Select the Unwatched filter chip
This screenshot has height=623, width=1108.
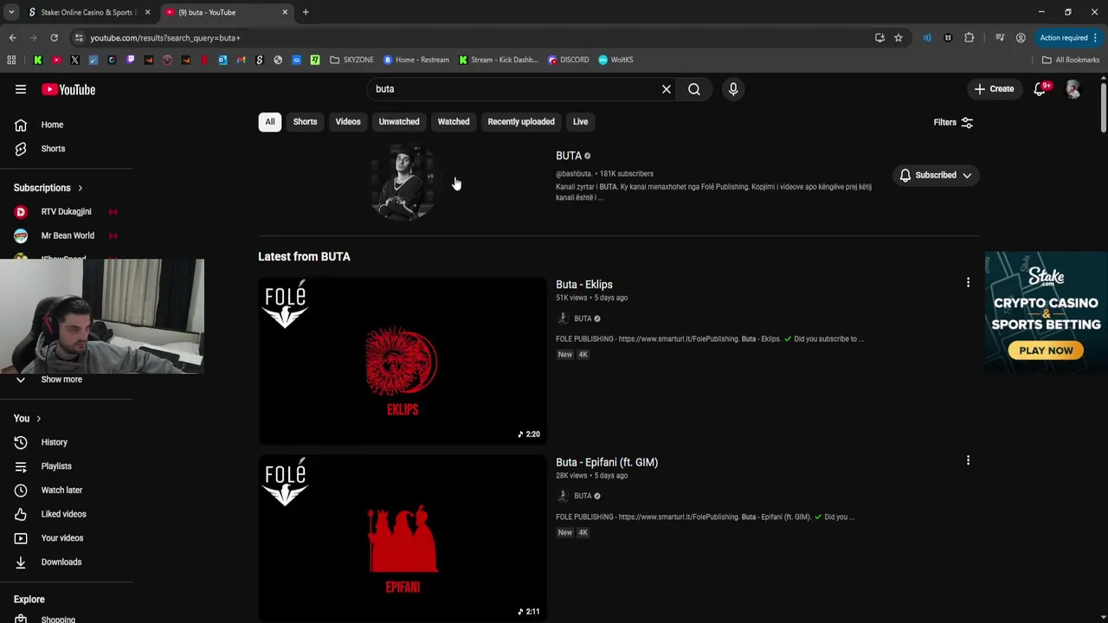pyautogui.click(x=399, y=122)
